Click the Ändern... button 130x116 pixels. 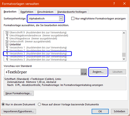98,72
